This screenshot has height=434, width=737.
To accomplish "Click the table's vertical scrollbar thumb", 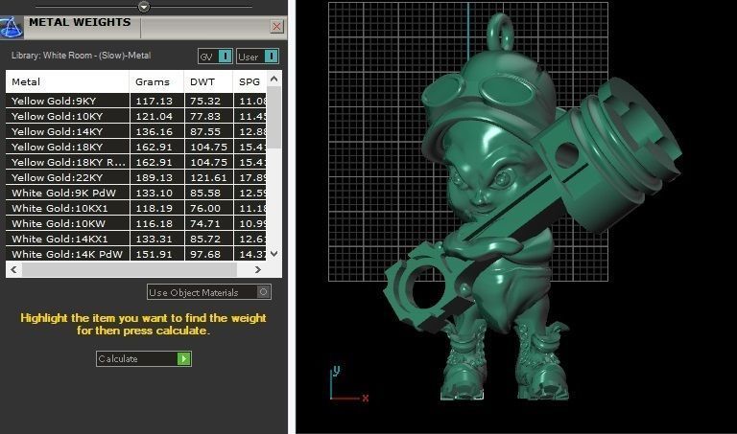I will pyautogui.click(x=274, y=117).
